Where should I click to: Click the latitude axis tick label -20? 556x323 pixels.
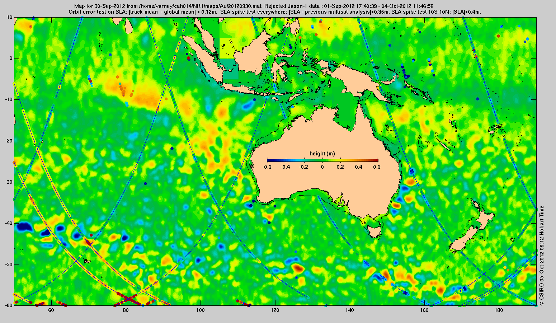click(8, 141)
